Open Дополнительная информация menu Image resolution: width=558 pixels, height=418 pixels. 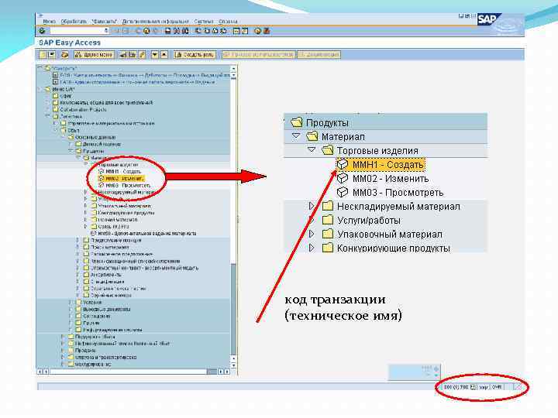tap(156, 22)
